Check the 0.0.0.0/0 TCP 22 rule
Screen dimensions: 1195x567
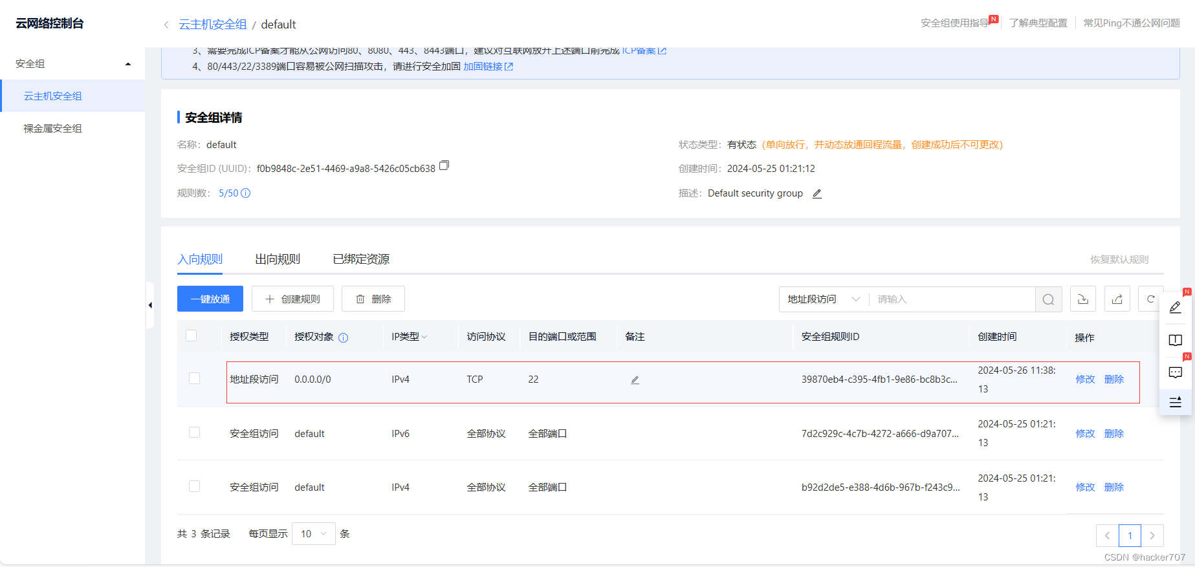(194, 378)
